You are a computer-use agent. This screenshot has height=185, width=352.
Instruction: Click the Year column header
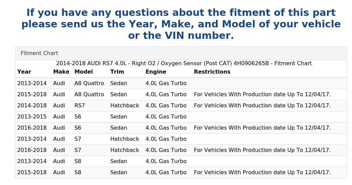24,72
